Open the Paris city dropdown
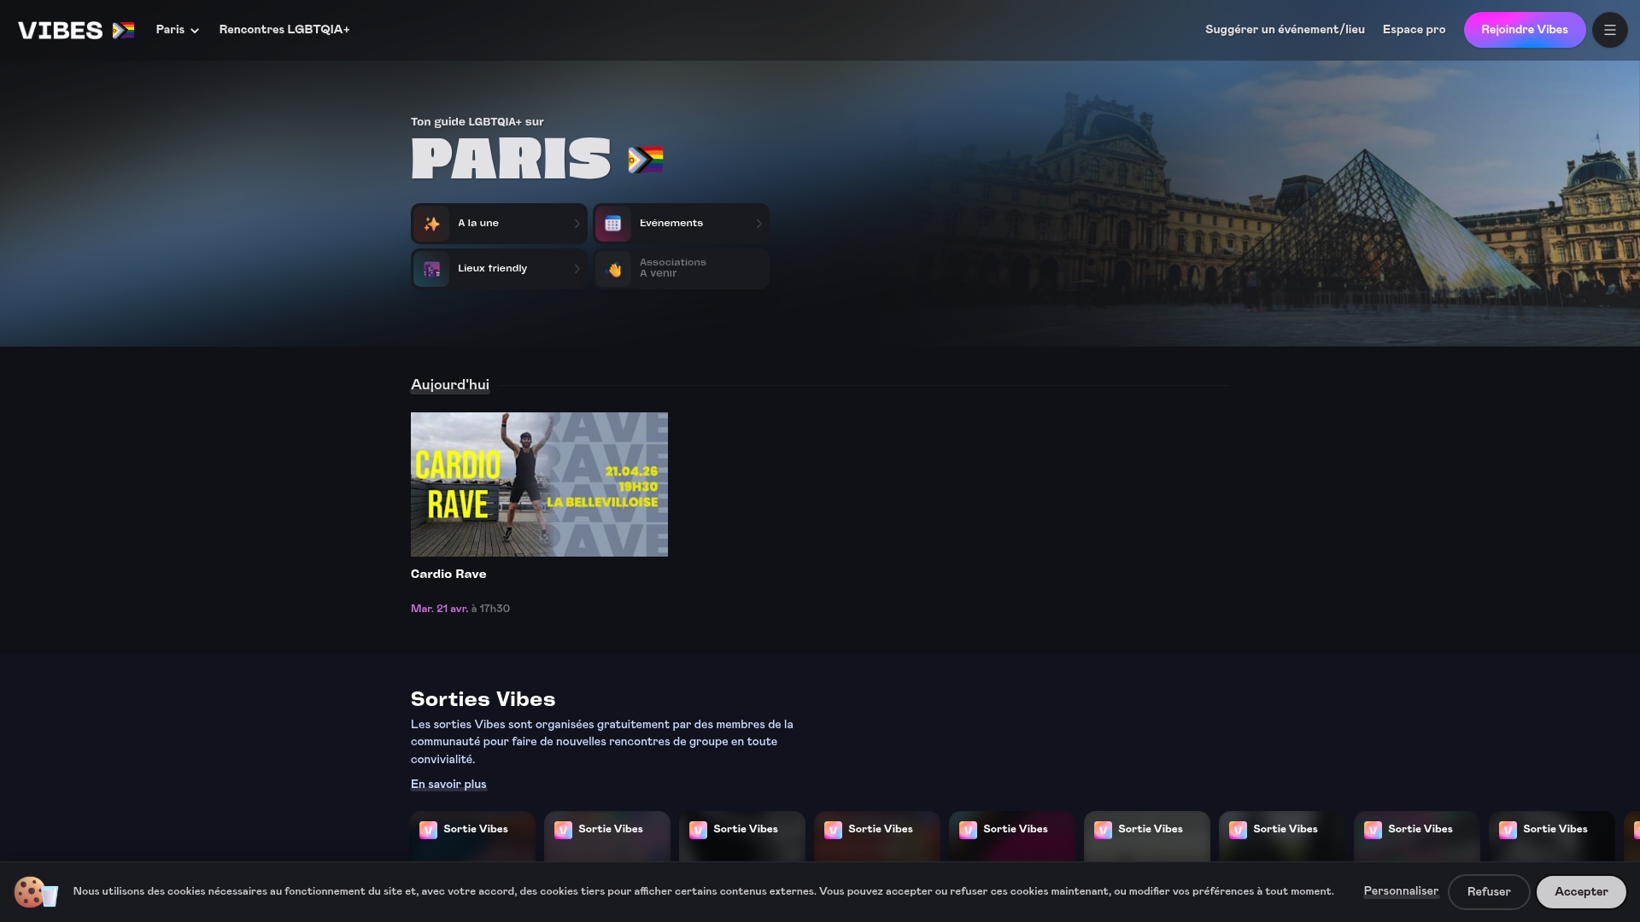Screen dimensions: 1640x922 coord(177,30)
